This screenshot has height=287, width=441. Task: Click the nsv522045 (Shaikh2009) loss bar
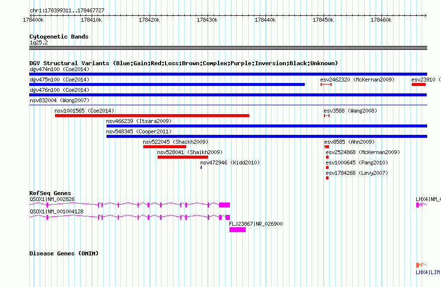165,147
